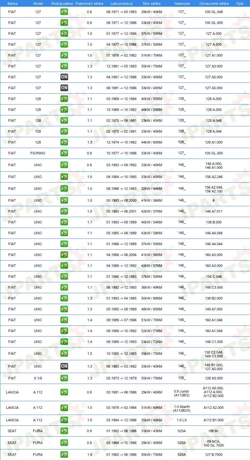
Task: Click the 09 NCA, 100 GL 7000 engine cell
Action: pos(214,443)
